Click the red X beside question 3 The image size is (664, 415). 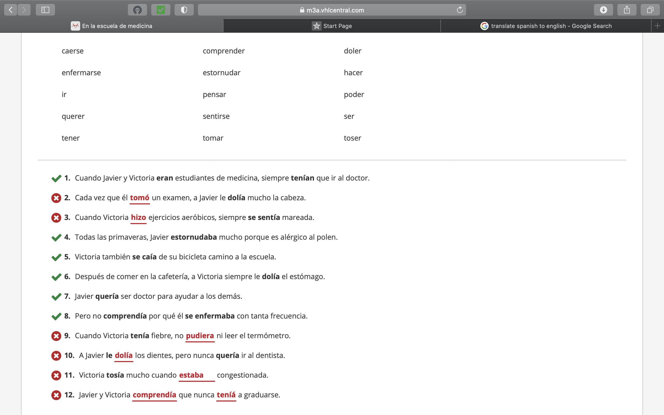pyautogui.click(x=56, y=218)
